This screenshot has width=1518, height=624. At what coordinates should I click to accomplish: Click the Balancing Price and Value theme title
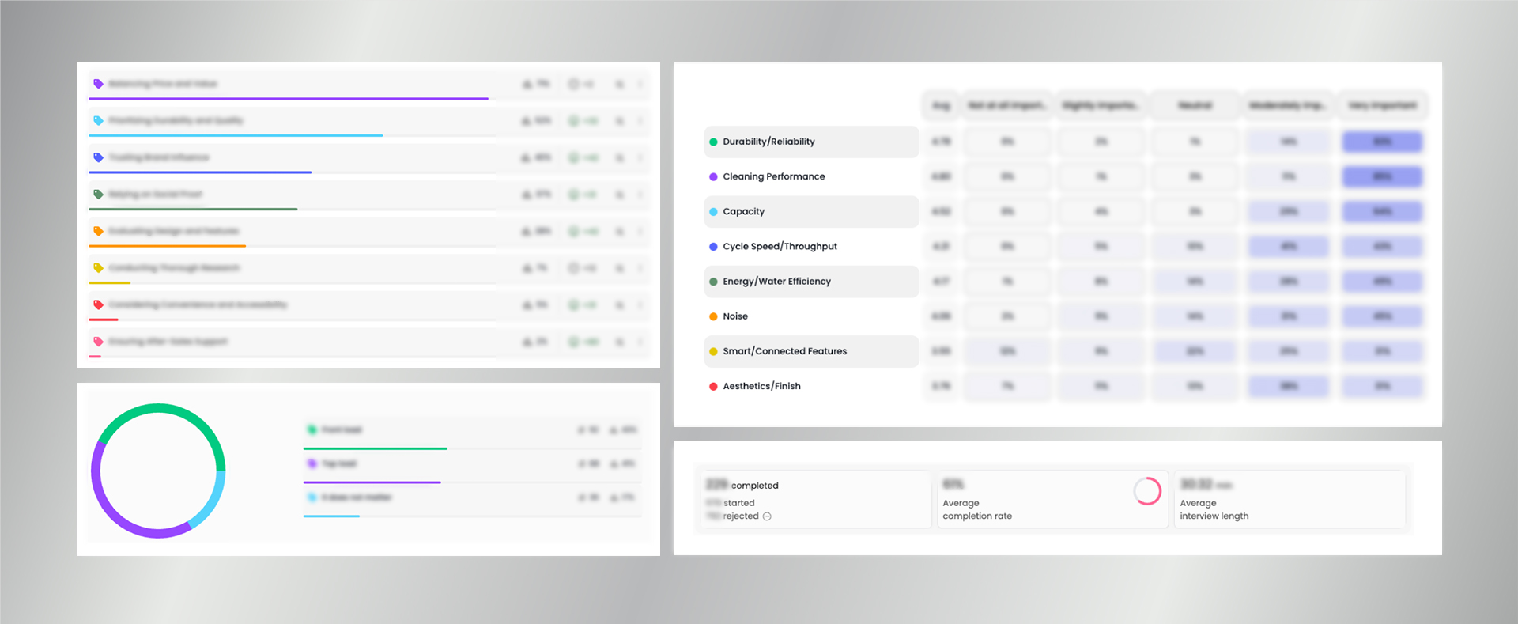point(163,84)
